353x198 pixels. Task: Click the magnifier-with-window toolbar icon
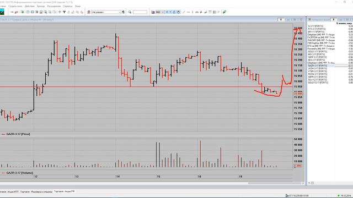point(45,12)
